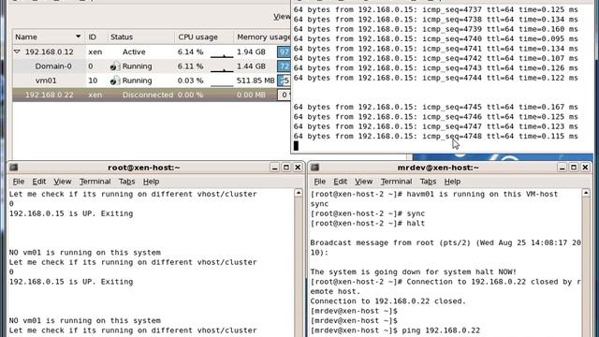This screenshot has height=337, width=599.
Task: Open View menu in mrdev@xen-host terminal
Action: coord(363,182)
